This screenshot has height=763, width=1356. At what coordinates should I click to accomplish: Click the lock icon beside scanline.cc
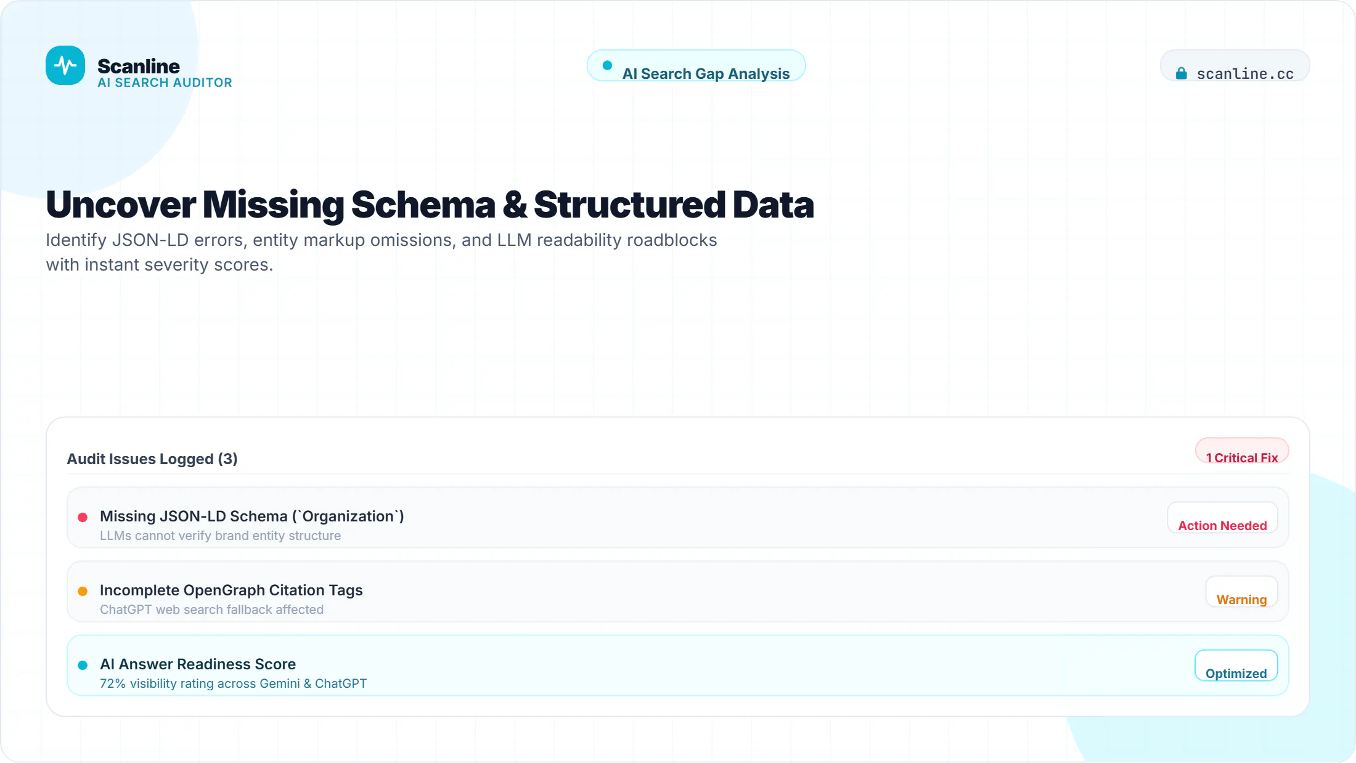(1181, 73)
